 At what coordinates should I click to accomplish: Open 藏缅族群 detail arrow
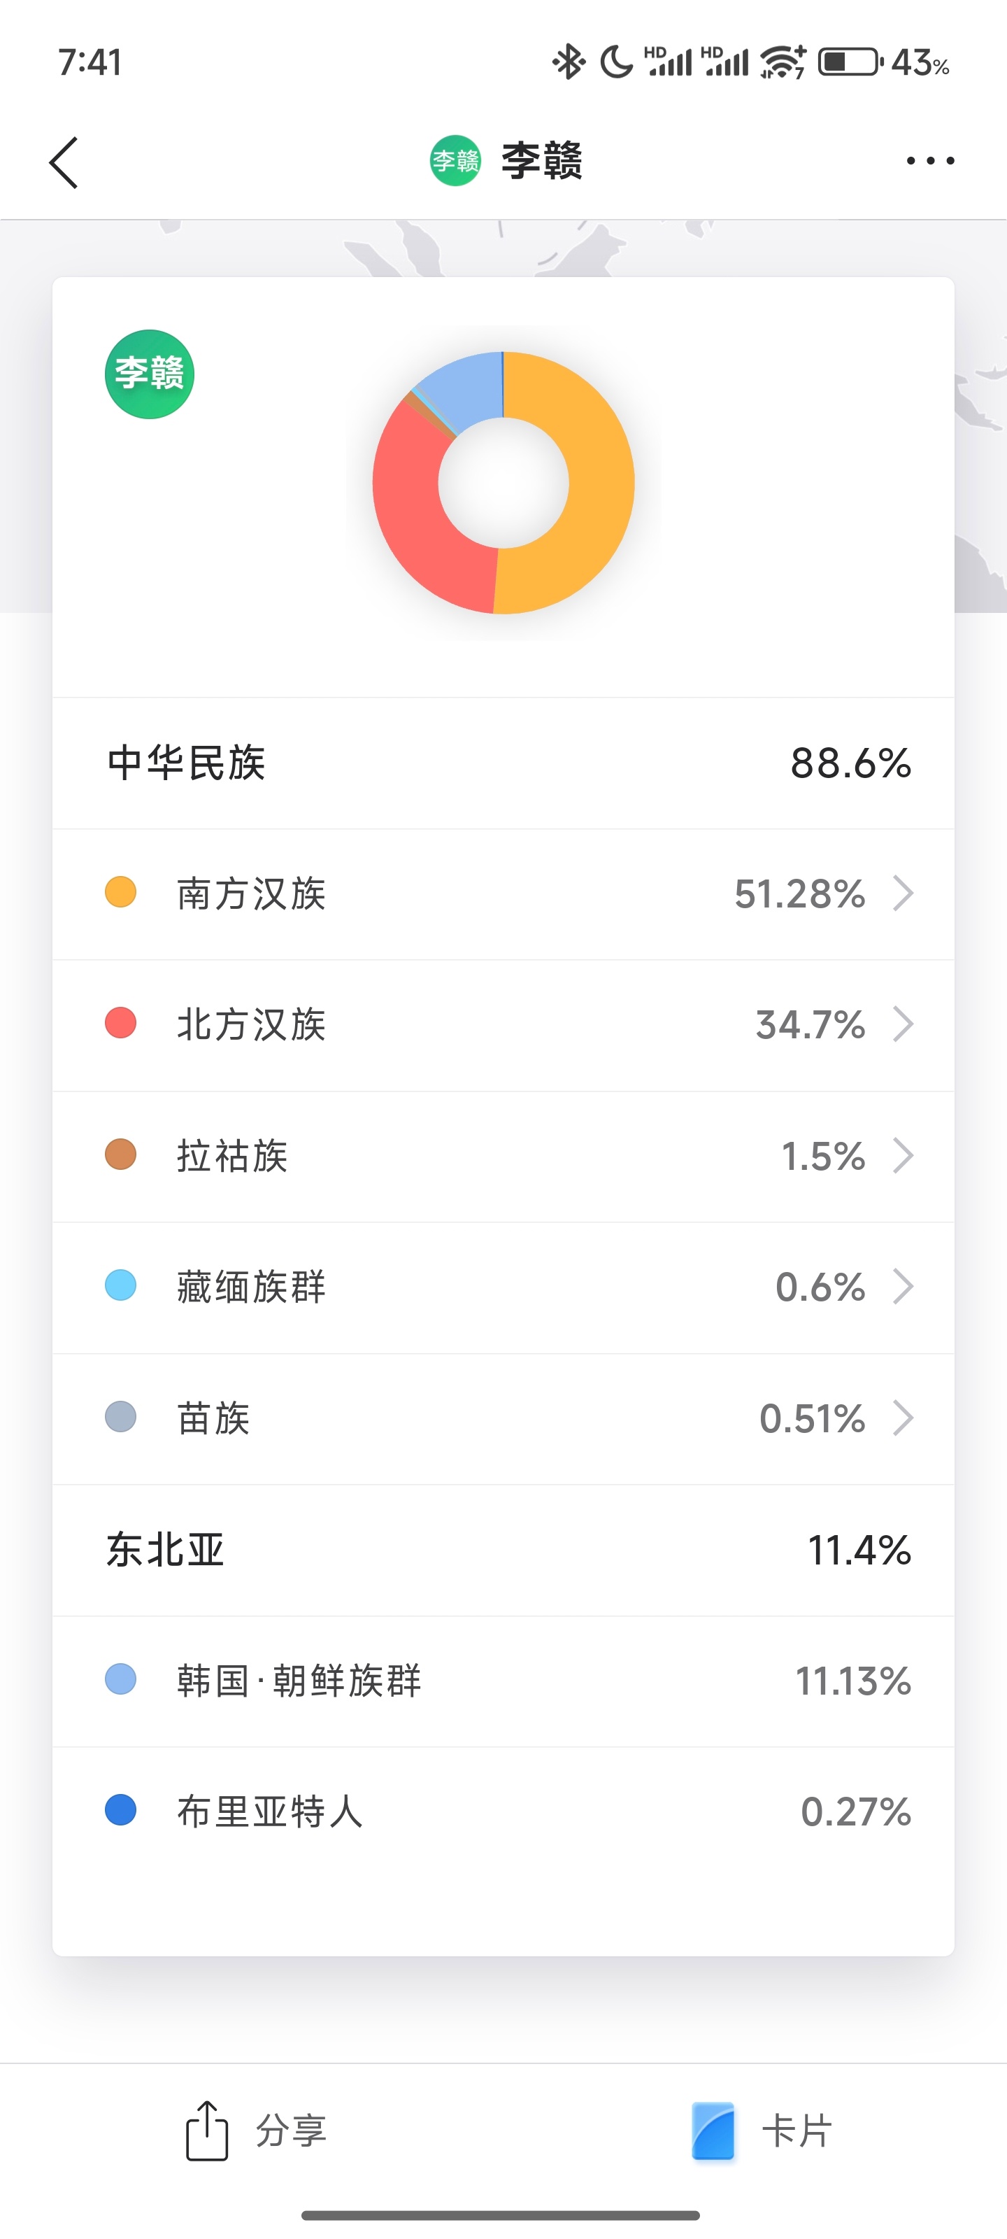coord(904,1287)
